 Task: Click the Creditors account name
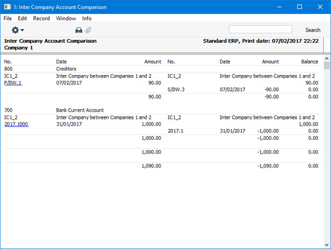[66, 69]
